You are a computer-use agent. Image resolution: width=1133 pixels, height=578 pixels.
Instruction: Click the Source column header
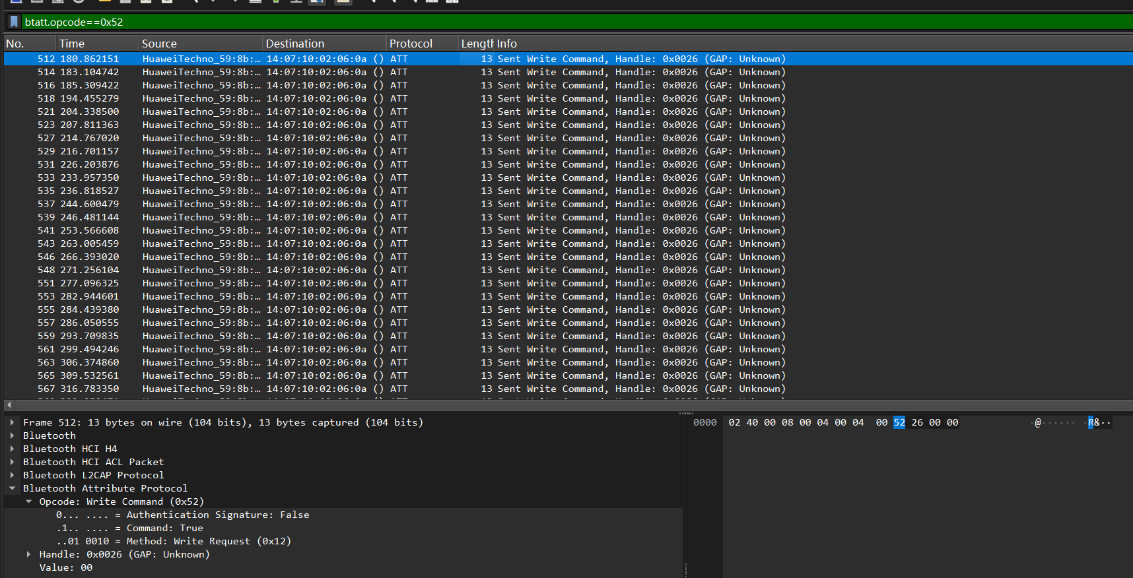coord(159,44)
